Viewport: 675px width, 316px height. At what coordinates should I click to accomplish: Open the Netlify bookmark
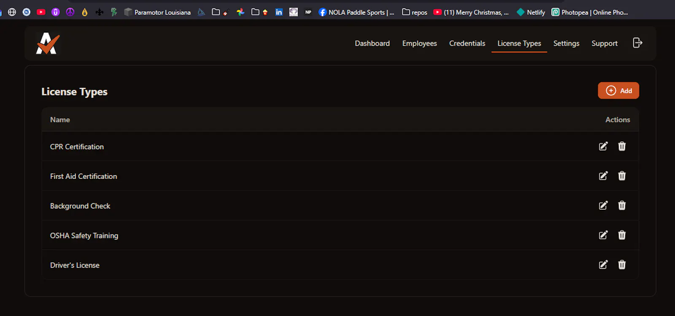531,12
